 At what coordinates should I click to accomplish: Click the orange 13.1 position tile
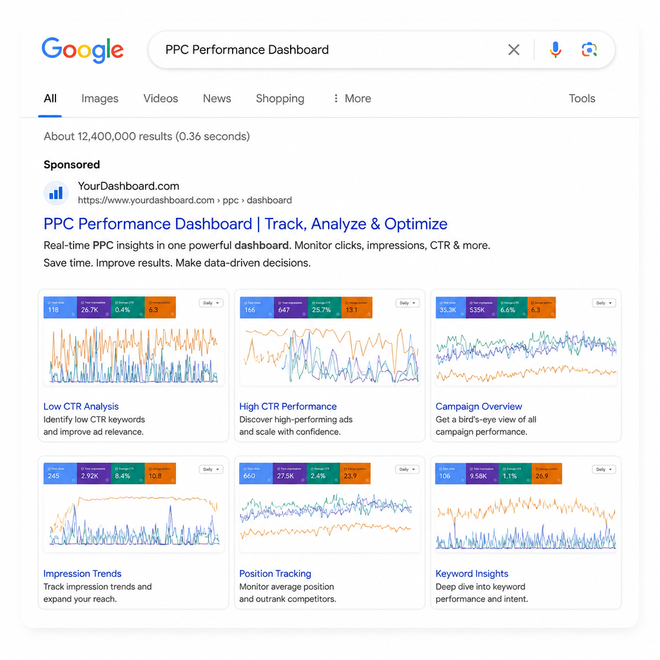357,307
